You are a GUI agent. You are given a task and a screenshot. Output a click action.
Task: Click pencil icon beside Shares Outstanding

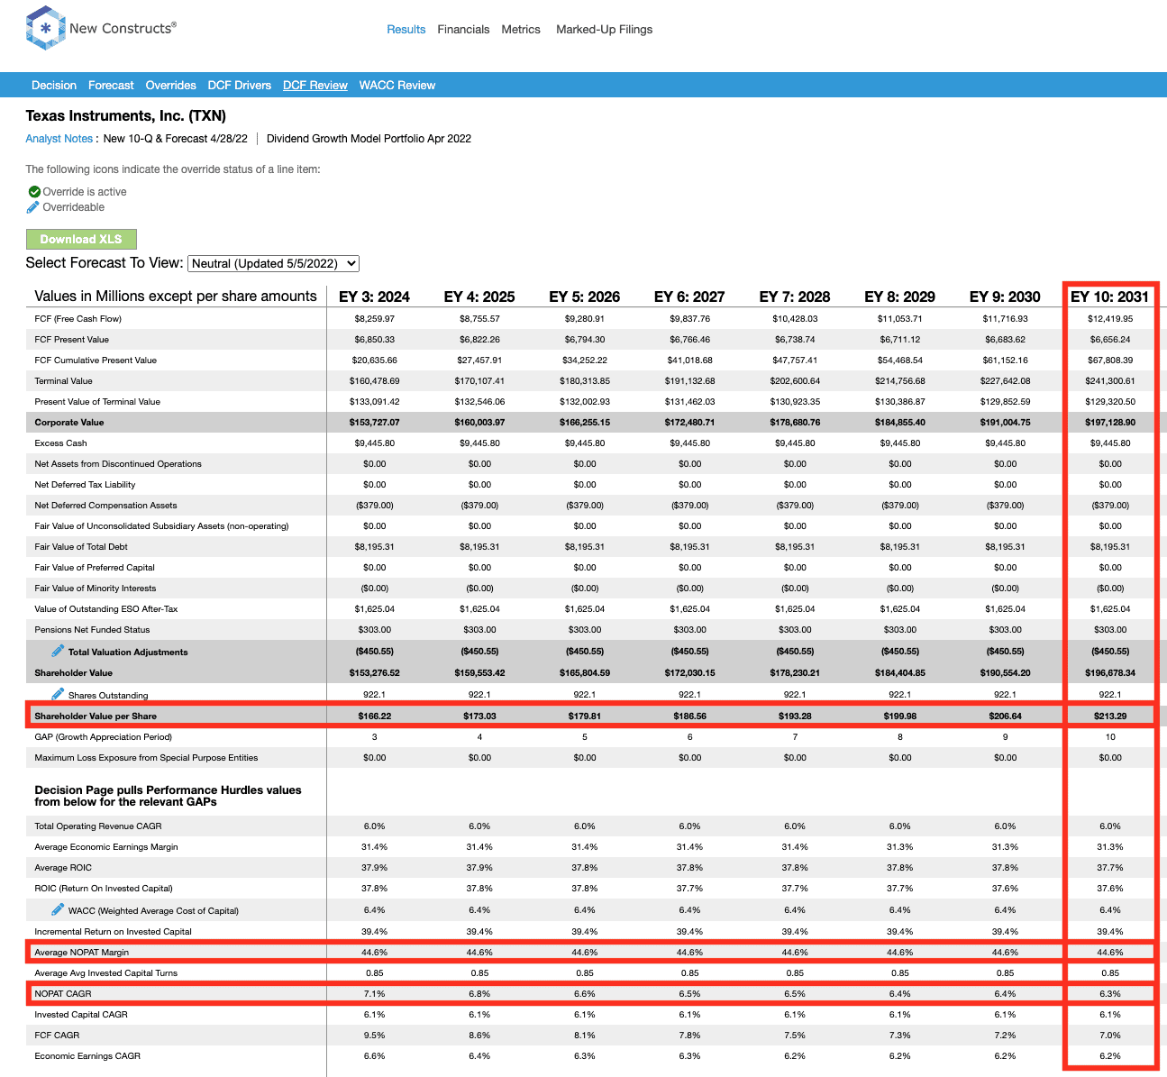point(58,694)
